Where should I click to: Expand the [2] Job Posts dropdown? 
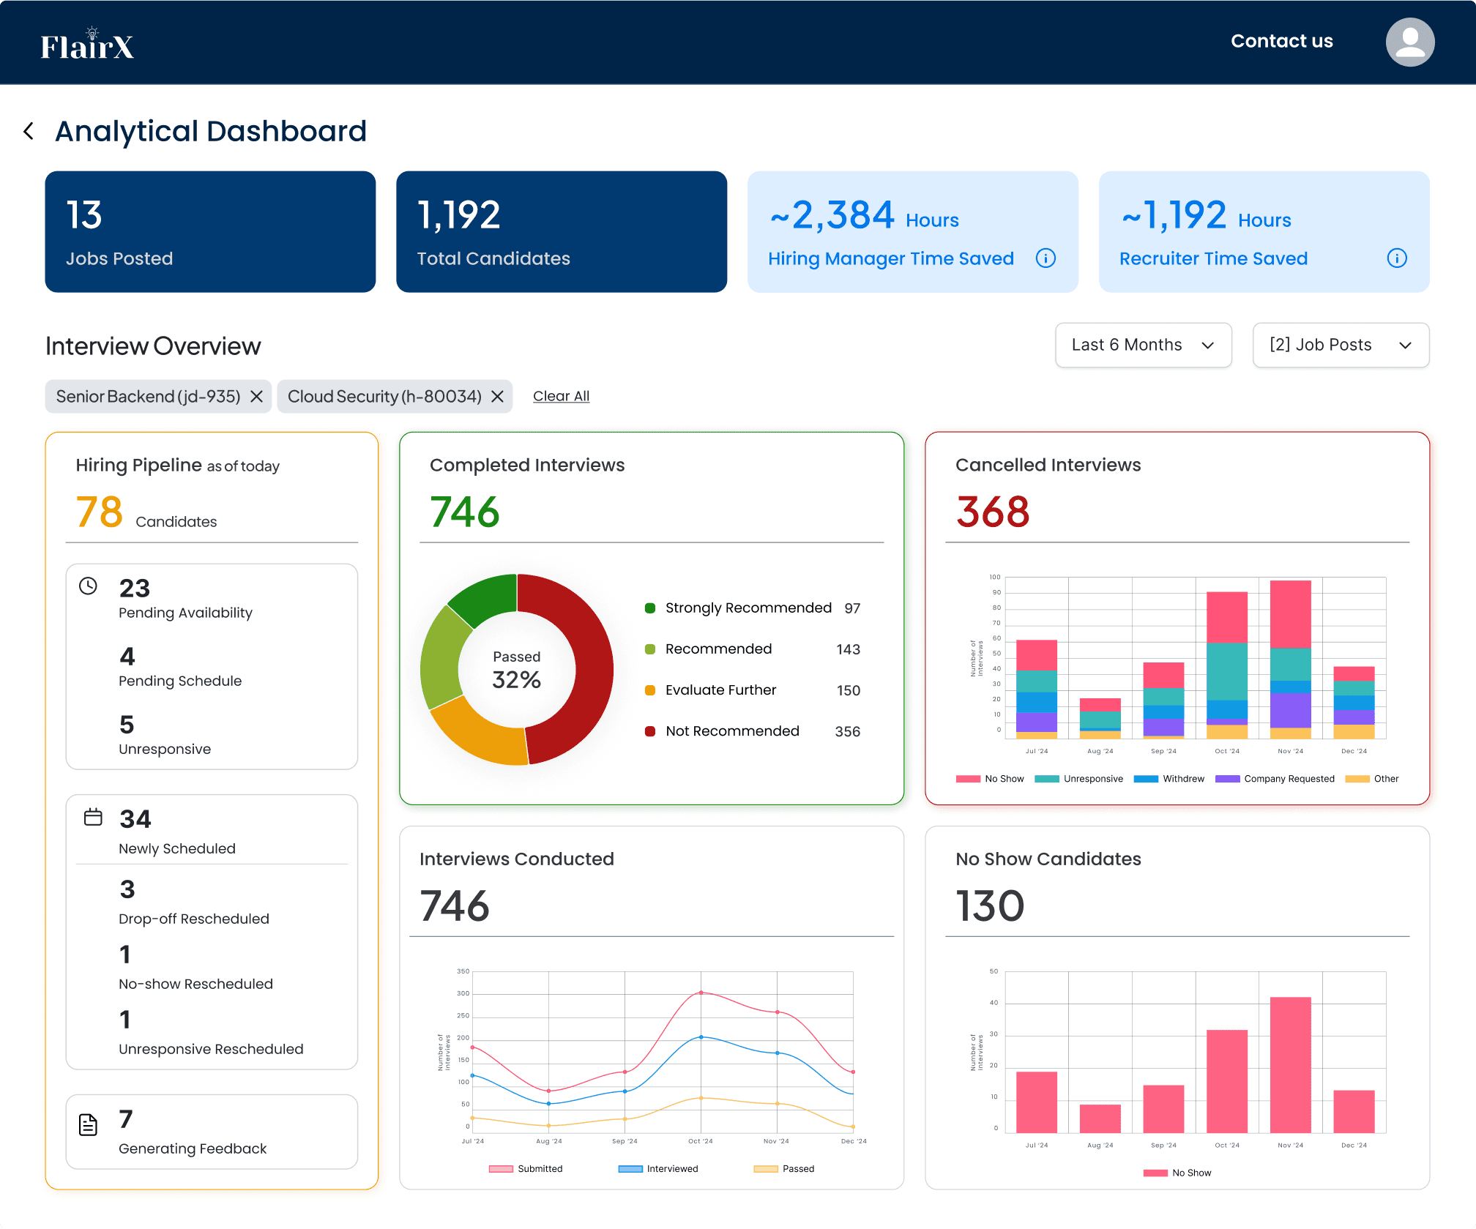(x=1340, y=345)
